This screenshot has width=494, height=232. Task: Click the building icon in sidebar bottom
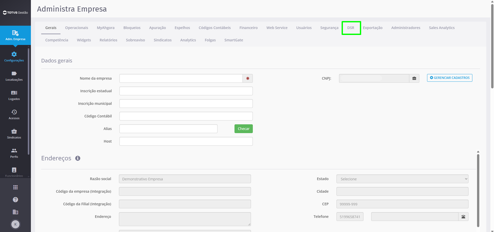[x=15, y=212]
